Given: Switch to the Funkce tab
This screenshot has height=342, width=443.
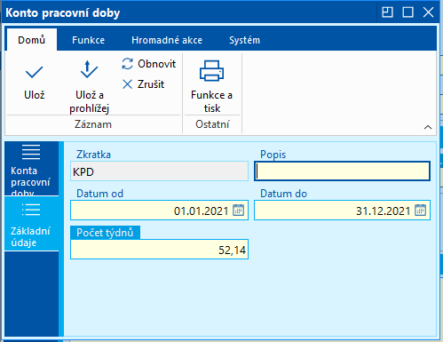Looking at the screenshot, I should [88, 40].
